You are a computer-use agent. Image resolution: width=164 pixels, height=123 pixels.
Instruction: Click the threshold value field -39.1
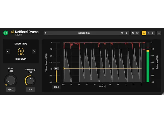click(56, 87)
